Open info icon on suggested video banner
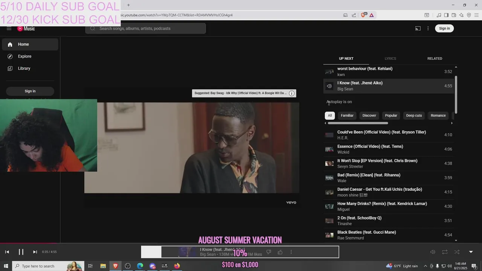 pos(291,93)
